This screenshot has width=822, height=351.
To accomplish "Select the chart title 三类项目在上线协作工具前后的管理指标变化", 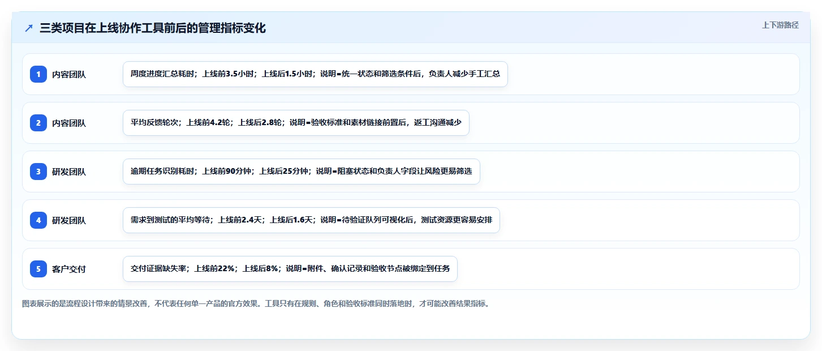I will pyautogui.click(x=152, y=28).
